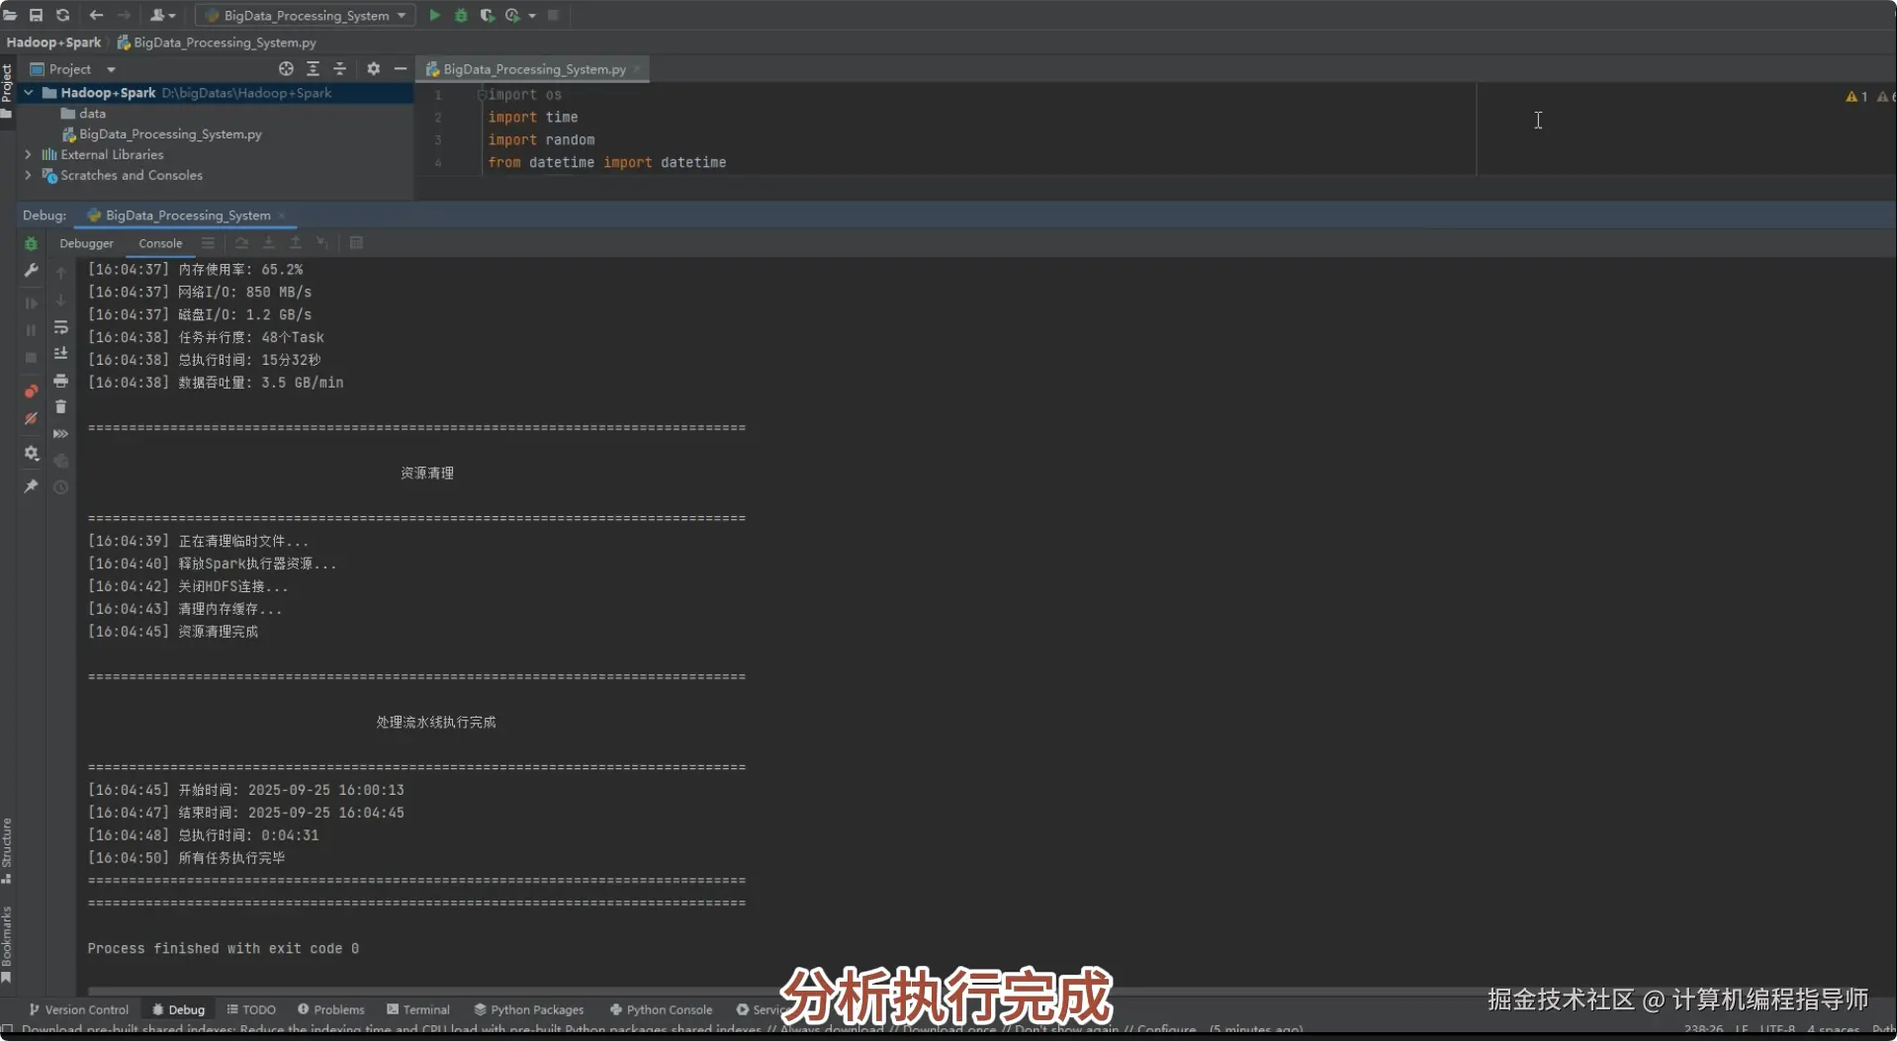Open the Problems tool window
Image resolution: width=1897 pixels, height=1041 pixels.
(x=330, y=1009)
